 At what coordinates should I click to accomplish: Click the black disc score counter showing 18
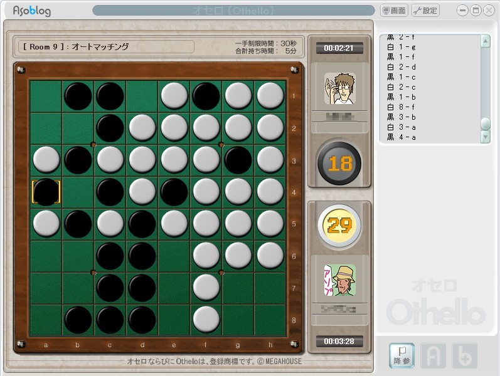click(339, 164)
